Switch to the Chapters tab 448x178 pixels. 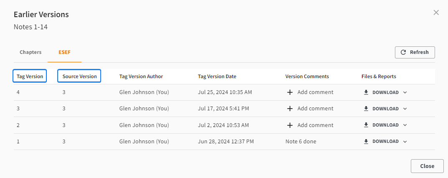tap(31, 52)
